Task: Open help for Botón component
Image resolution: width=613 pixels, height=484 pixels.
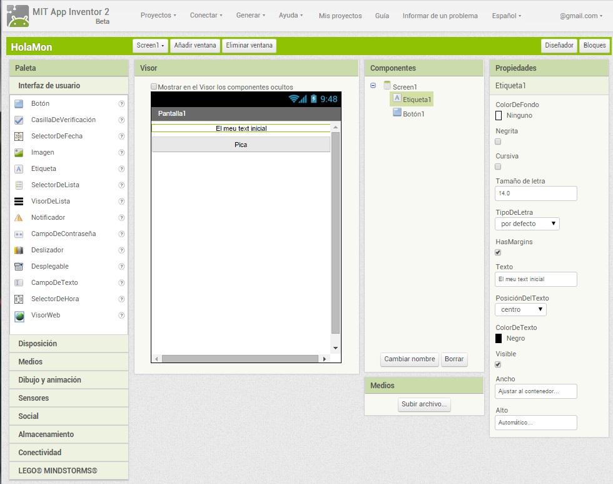Action: (x=121, y=104)
